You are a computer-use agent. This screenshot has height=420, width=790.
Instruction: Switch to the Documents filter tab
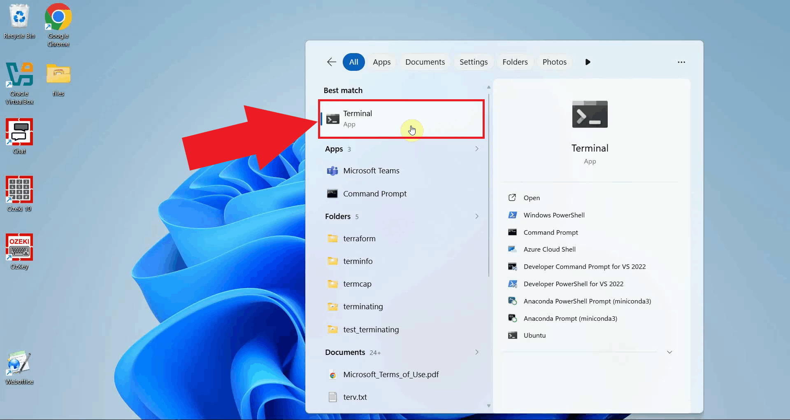425,62
